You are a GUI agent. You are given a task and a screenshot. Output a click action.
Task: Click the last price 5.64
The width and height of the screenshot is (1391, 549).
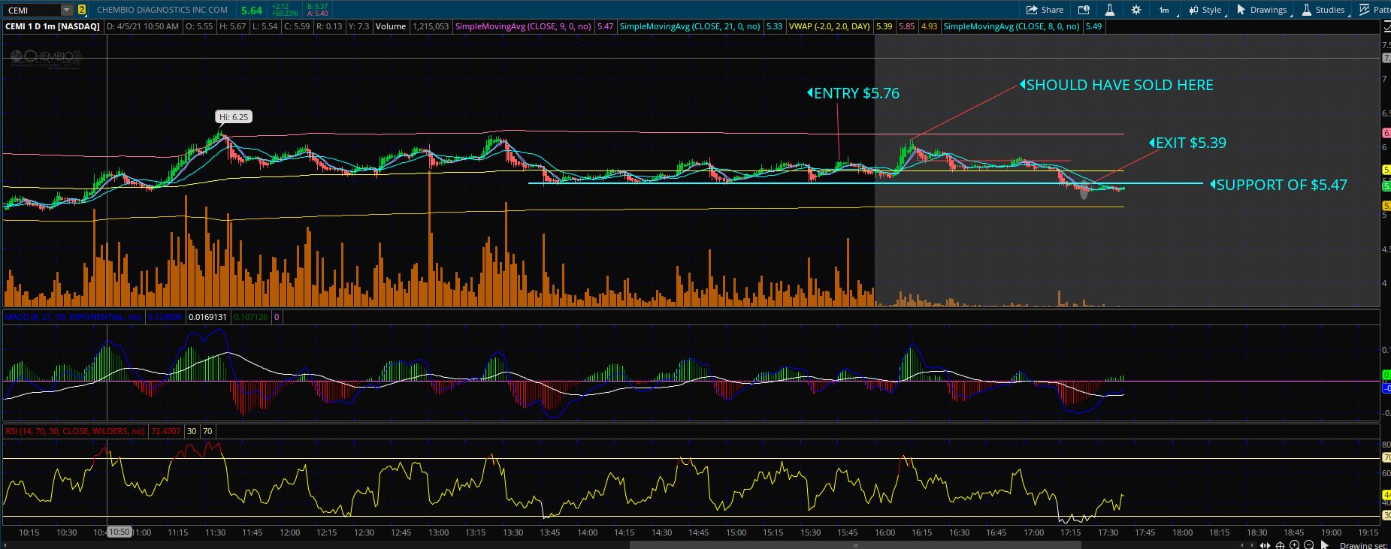click(252, 10)
